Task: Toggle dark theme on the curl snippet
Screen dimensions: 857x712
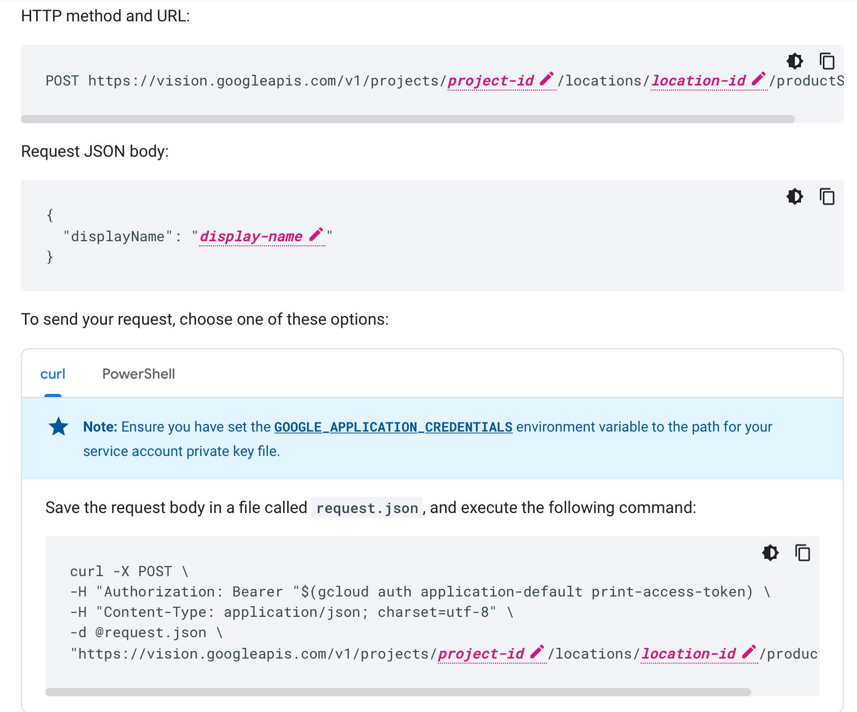Action: (770, 553)
